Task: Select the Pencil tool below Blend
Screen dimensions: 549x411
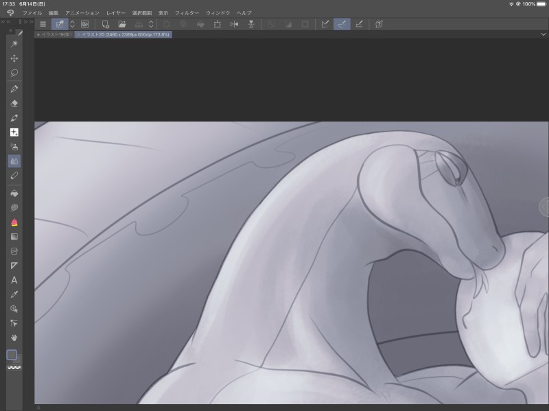Action: (x=14, y=176)
